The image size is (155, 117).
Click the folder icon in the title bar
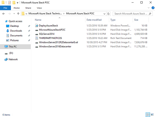[3, 3]
